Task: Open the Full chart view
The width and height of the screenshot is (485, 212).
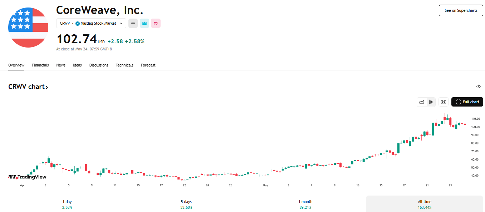Action: [x=467, y=102]
